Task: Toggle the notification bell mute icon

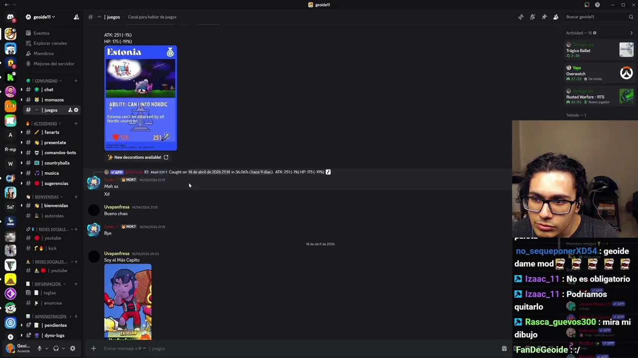Action: (x=532, y=17)
